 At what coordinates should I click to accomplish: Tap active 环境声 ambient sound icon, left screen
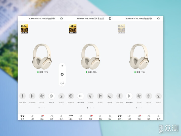tap(52, 96)
